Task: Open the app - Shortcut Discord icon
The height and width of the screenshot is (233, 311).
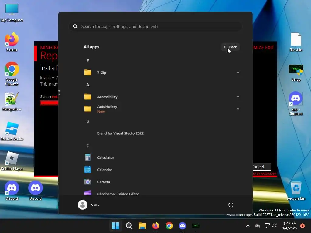Action: pos(296,103)
